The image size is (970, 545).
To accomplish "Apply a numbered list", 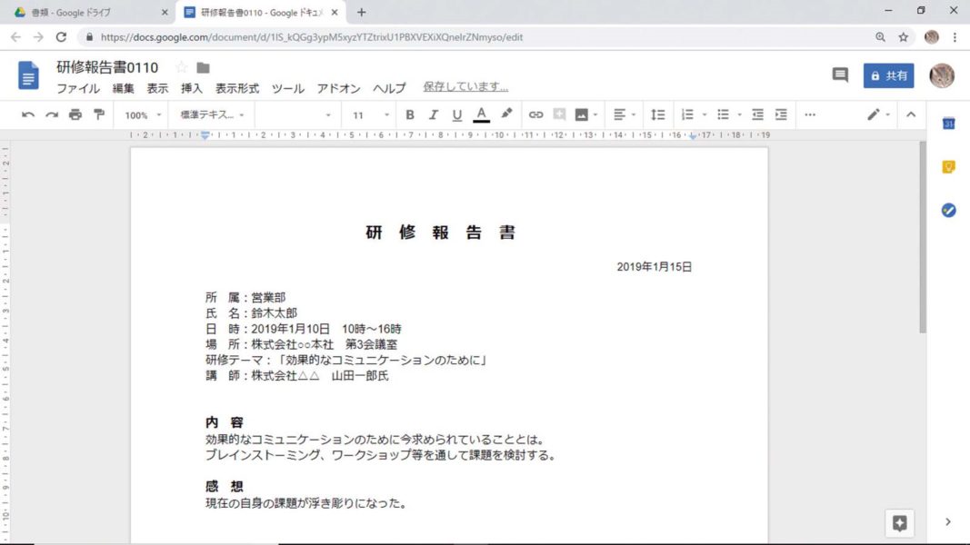I will tap(687, 115).
